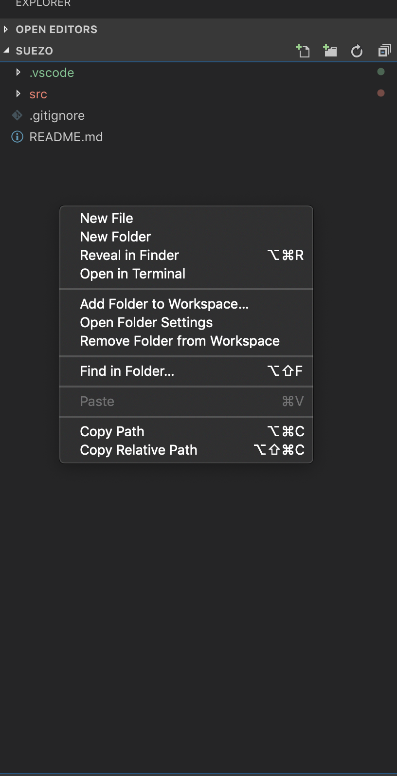This screenshot has height=776, width=397.
Task: Click the New File toolbar icon
Action: click(303, 51)
